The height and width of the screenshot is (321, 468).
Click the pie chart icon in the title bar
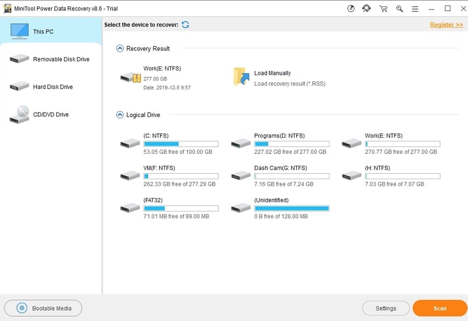click(x=351, y=8)
